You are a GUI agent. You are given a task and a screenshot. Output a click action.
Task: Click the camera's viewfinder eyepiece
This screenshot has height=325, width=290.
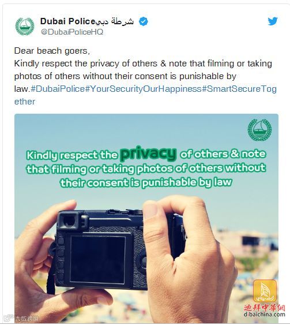click(x=69, y=221)
